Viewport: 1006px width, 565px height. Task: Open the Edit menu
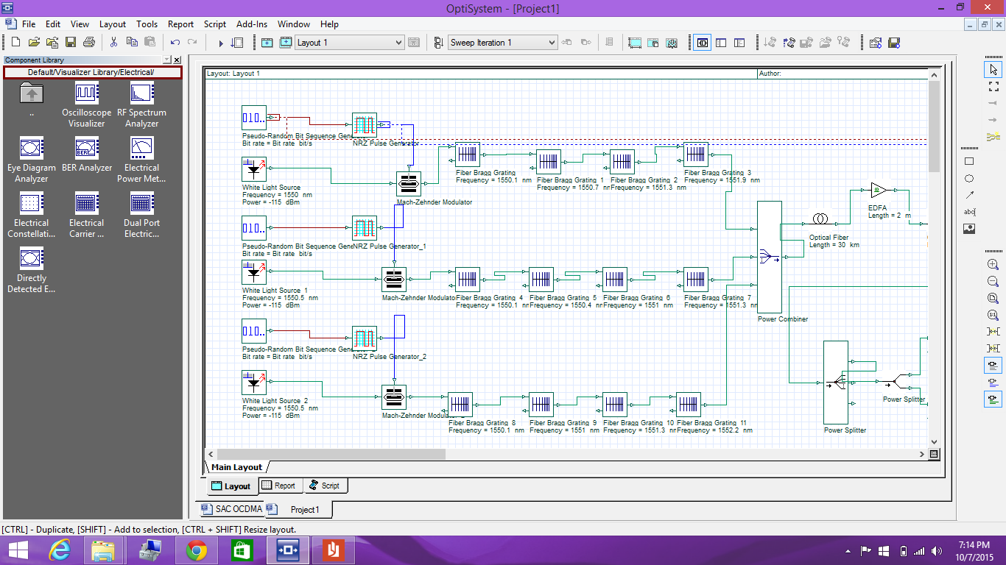pyautogui.click(x=53, y=24)
